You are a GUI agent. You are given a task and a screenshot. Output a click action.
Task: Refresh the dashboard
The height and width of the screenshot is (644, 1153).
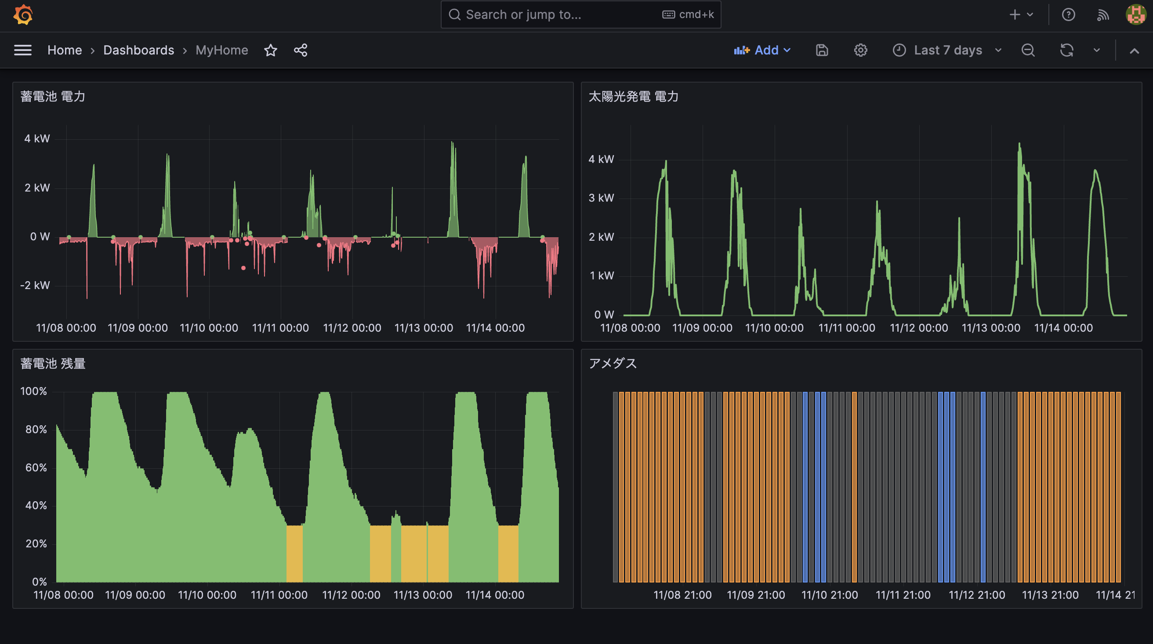click(x=1066, y=50)
